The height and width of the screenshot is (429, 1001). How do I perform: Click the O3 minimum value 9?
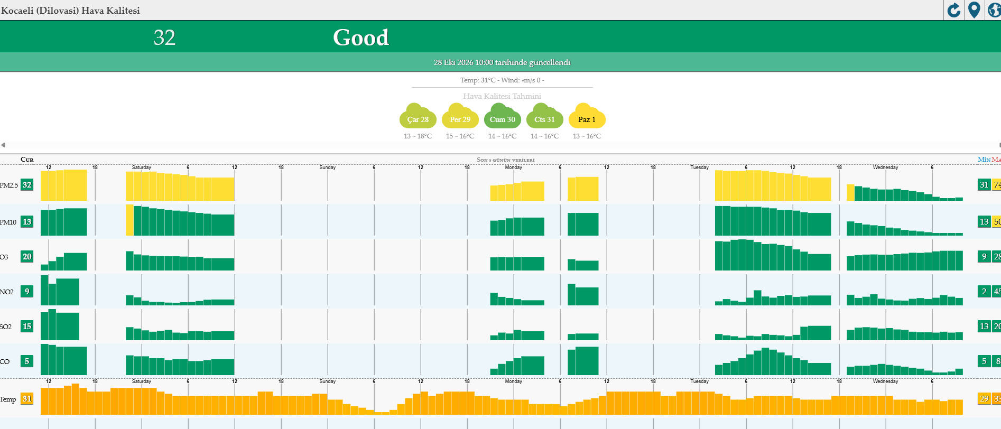tap(984, 257)
